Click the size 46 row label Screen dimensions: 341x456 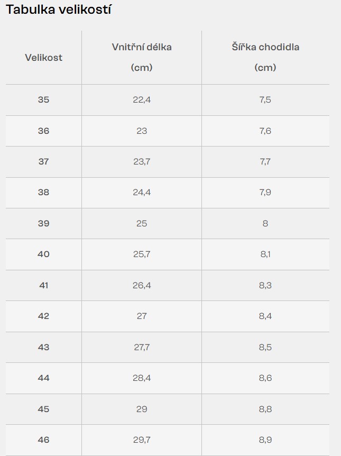pos(43,440)
